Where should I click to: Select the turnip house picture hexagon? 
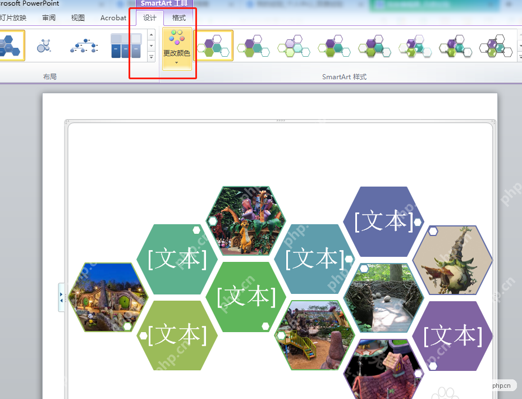pyautogui.click(x=453, y=260)
